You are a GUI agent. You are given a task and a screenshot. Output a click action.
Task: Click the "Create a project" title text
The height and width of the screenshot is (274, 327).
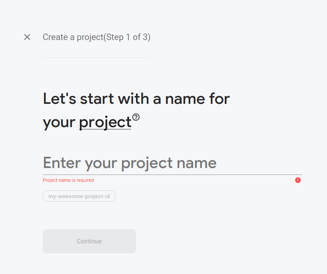point(72,37)
